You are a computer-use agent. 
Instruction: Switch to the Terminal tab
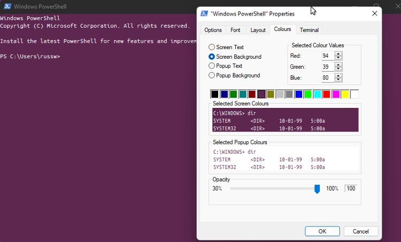click(309, 30)
